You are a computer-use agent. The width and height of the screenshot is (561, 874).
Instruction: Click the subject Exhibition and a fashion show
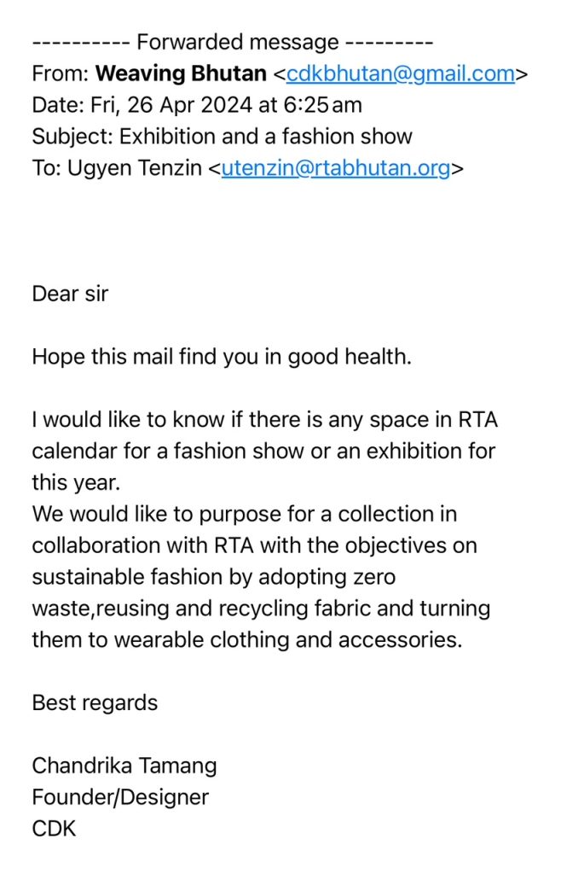pyautogui.click(x=266, y=136)
